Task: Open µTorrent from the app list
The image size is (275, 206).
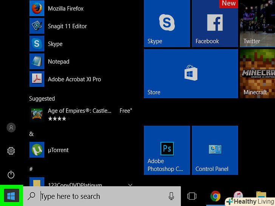Action: 58,150
